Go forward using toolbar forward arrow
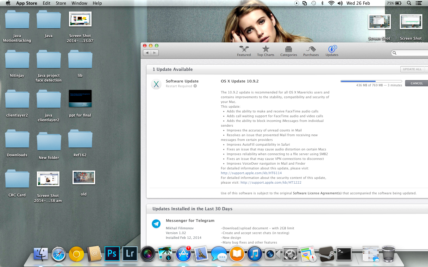 click(155, 53)
